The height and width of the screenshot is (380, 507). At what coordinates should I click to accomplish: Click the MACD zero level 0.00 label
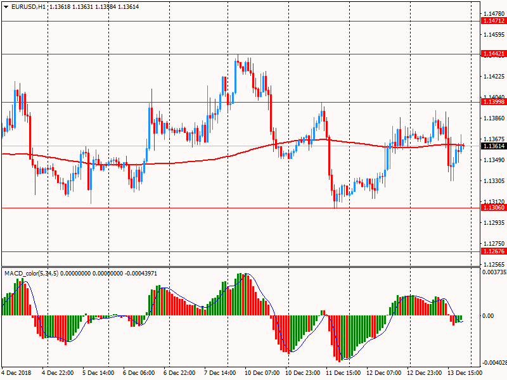point(488,315)
